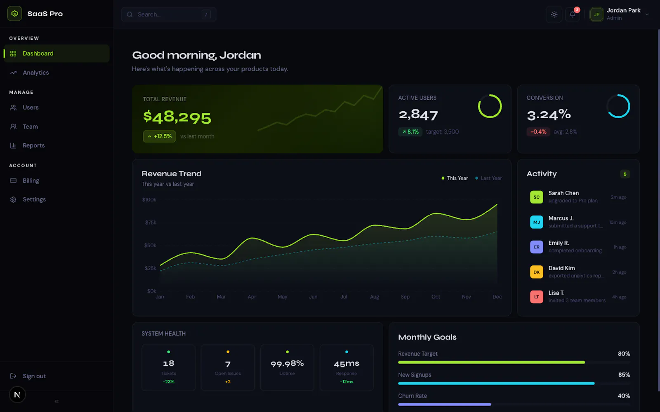Viewport: 660px width, 412px height.
Task: Click the $48,295 total revenue value
Action: tap(177, 117)
